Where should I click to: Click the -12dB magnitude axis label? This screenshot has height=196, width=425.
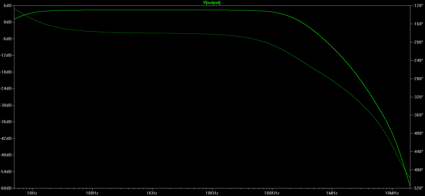coord(6,55)
